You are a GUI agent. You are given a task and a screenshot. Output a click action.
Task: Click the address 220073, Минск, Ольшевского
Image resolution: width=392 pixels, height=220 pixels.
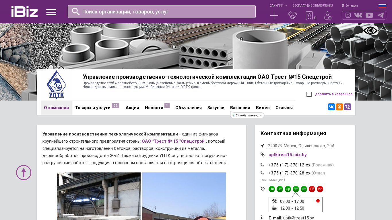coord(301,146)
